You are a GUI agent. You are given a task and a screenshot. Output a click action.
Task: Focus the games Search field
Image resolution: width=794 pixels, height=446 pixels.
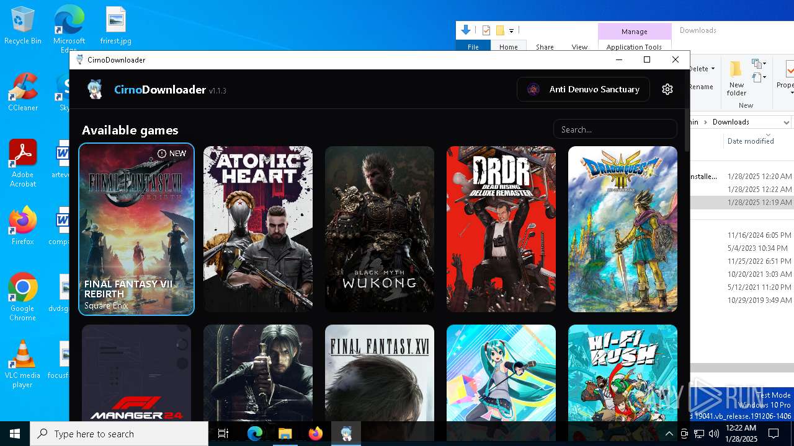click(615, 129)
